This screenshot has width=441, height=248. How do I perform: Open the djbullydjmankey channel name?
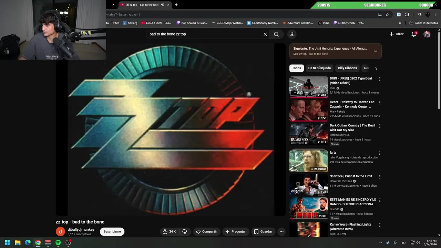[x=81, y=229]
